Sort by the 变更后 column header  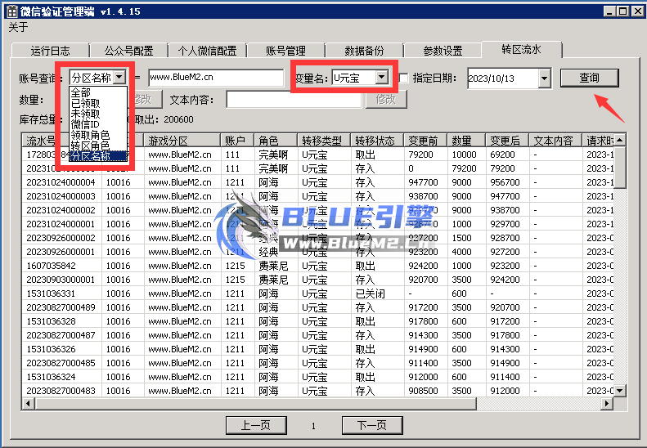[507, 141]
